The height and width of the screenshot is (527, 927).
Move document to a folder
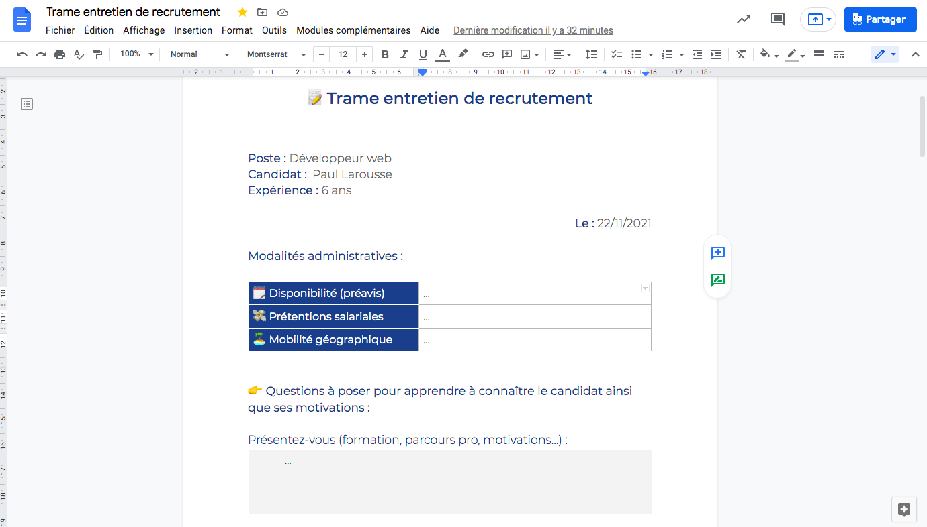tap(263, 12)
